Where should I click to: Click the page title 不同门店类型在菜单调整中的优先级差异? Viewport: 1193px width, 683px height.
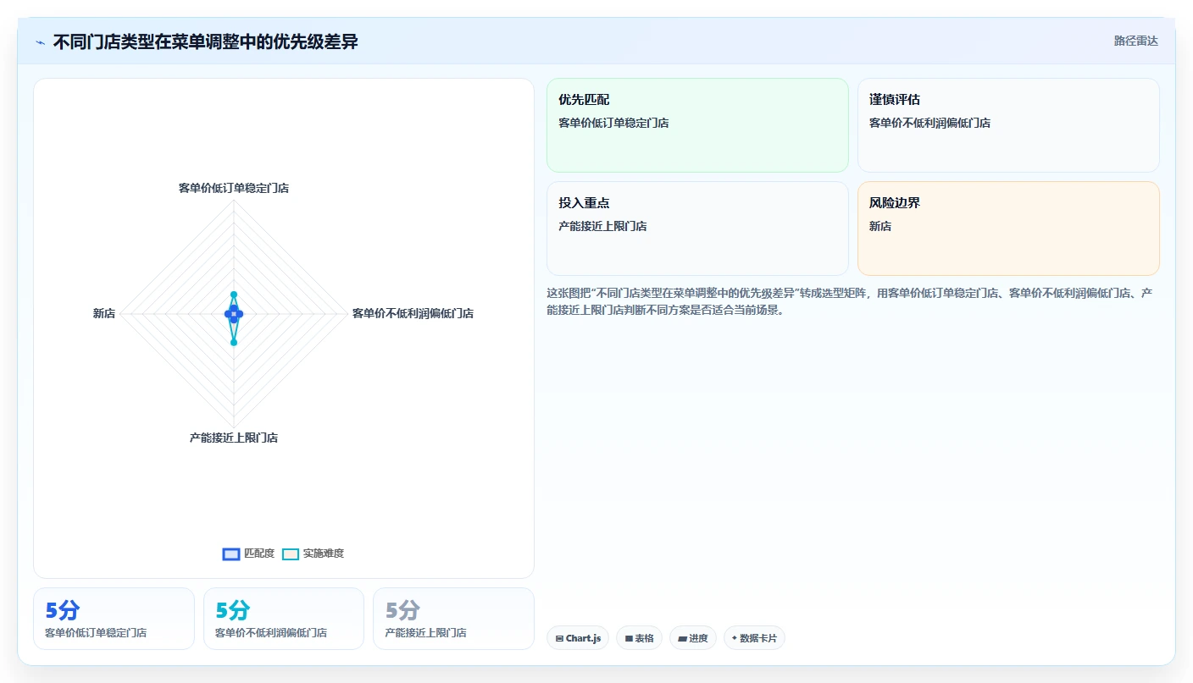tap(205, 41)
